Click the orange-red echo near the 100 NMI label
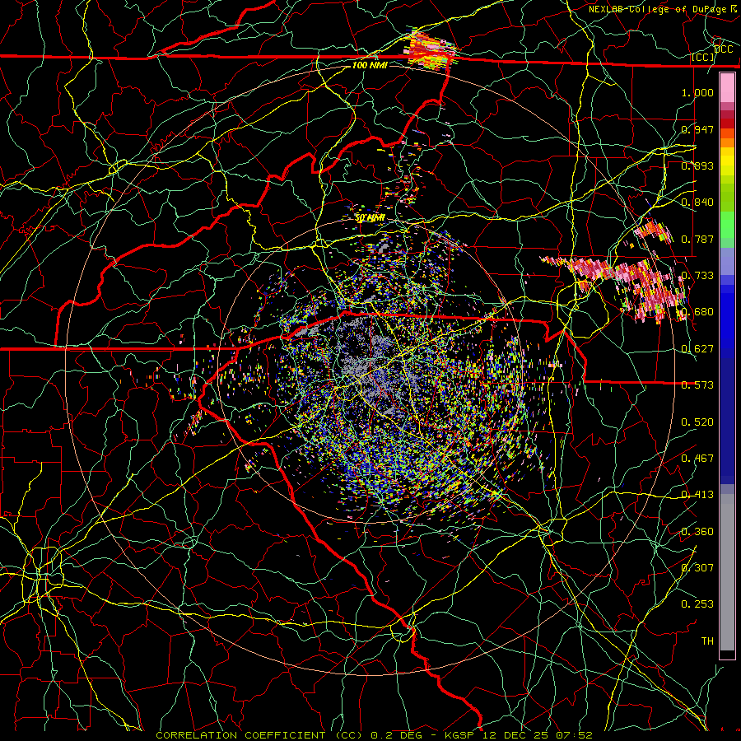Image resolution: width=741 pixels, height=741 pixels. [x=429, y=51]
